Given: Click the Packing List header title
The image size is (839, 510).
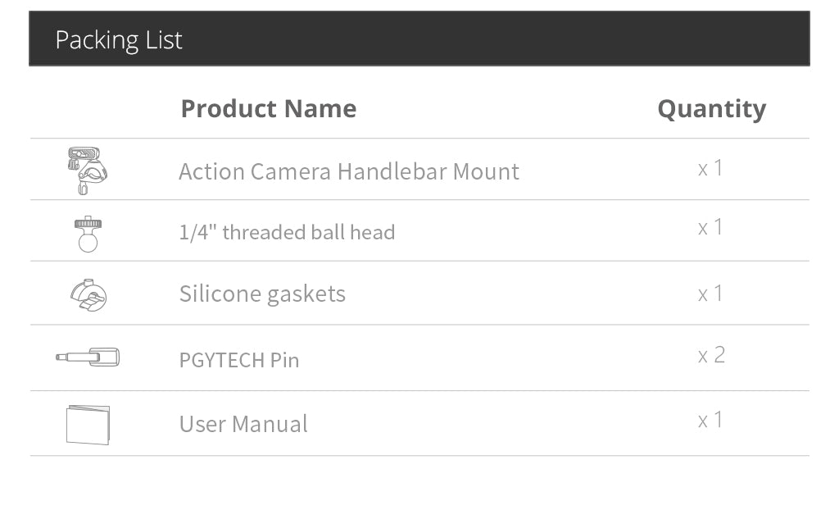Looking at the screenshot, I should [x=119, y=39].
